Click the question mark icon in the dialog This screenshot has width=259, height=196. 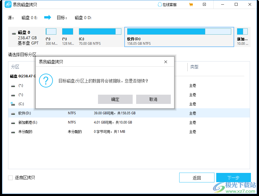(x=46, y=81)
